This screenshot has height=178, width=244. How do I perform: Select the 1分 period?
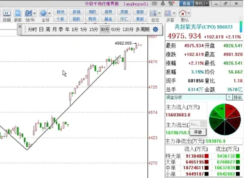pyautogui.click(x=75, y=30)
